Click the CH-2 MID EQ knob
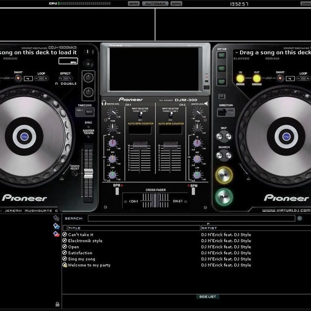Image resolution: width=311 pixels, height=311 pixels. [197, 159]
